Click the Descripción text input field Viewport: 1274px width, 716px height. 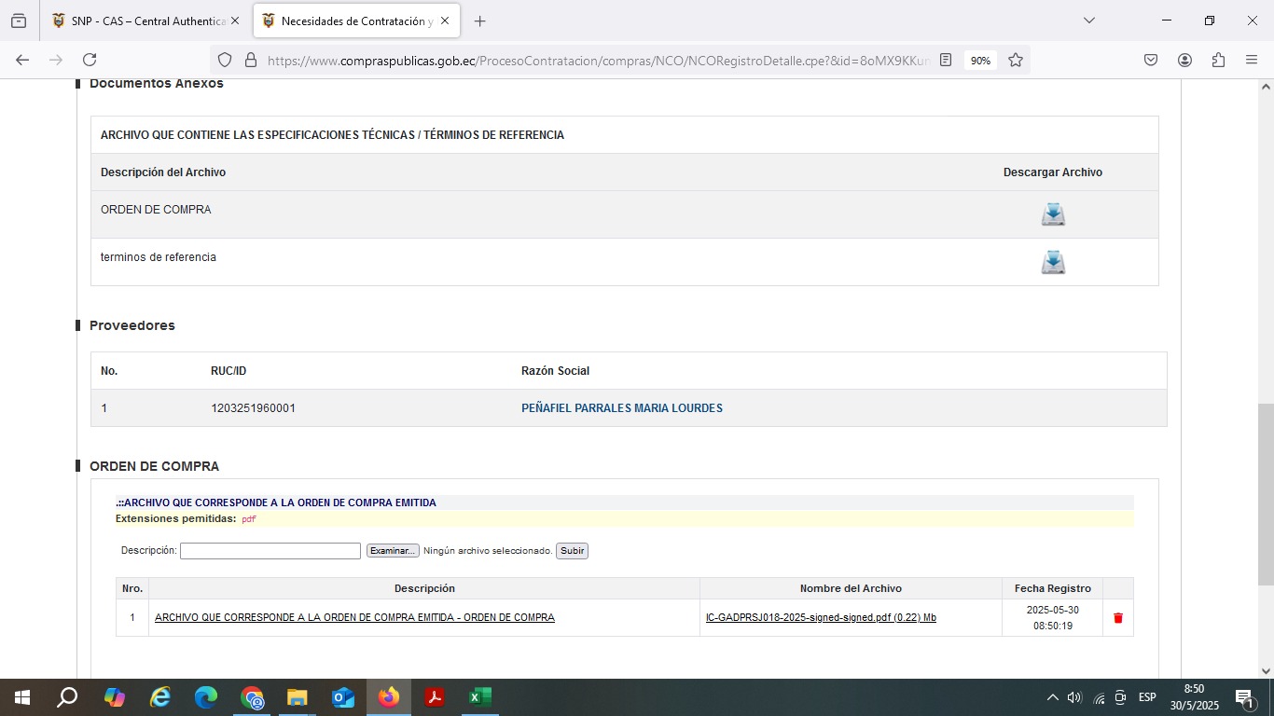[x=270, y=551]
